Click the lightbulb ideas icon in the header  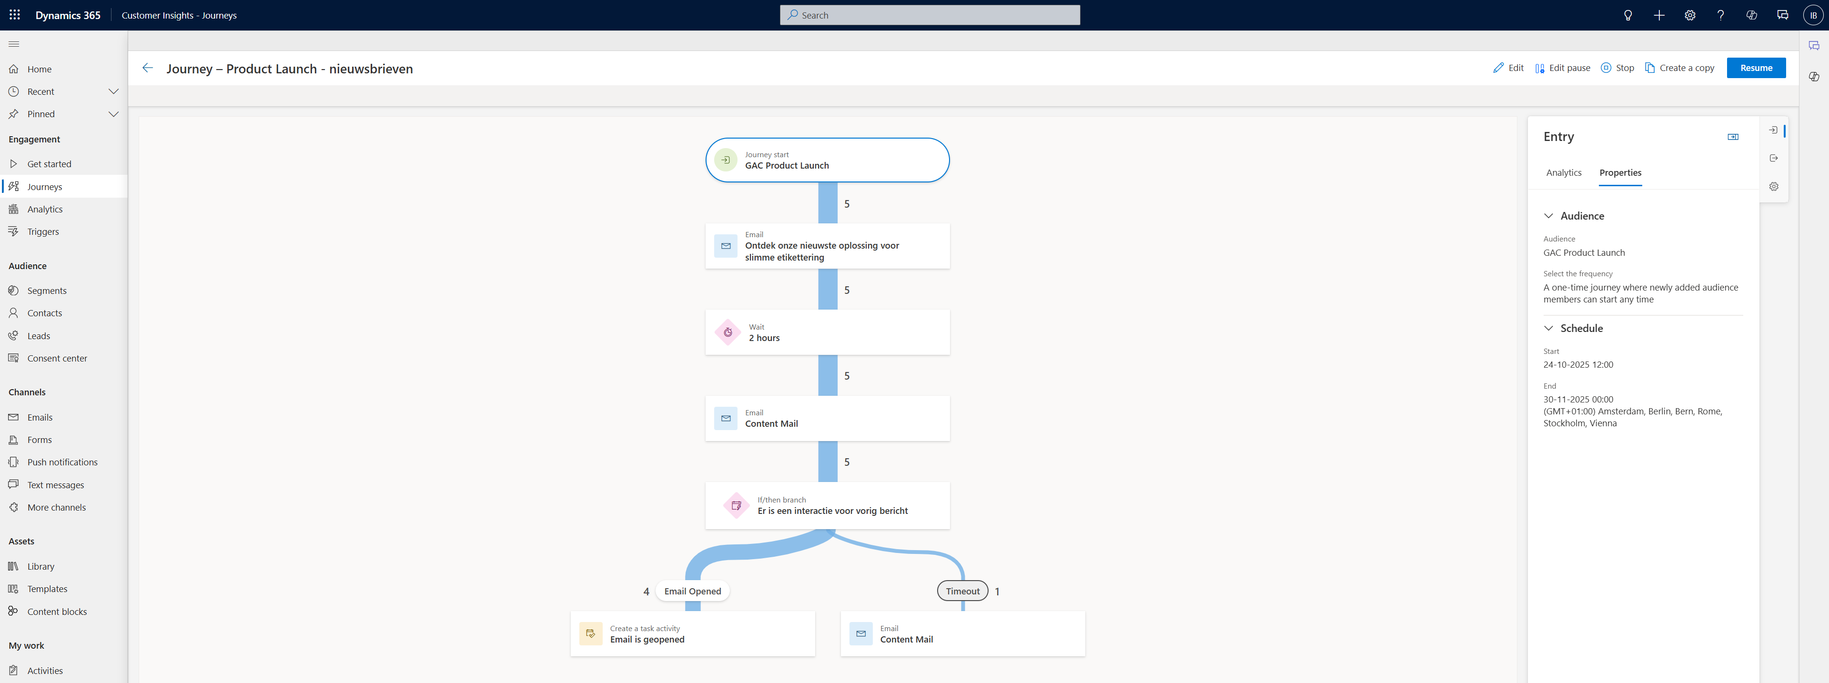1628,15
